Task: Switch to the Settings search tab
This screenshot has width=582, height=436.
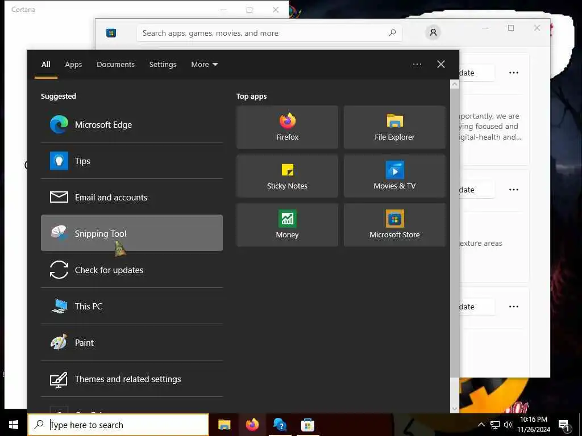Action: pyautogui.click(x=163, y=65)
